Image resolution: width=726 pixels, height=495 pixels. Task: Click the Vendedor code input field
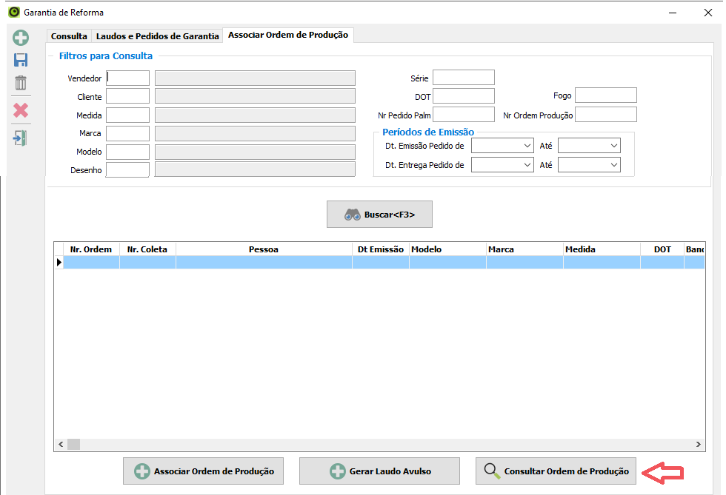[128, 78]
